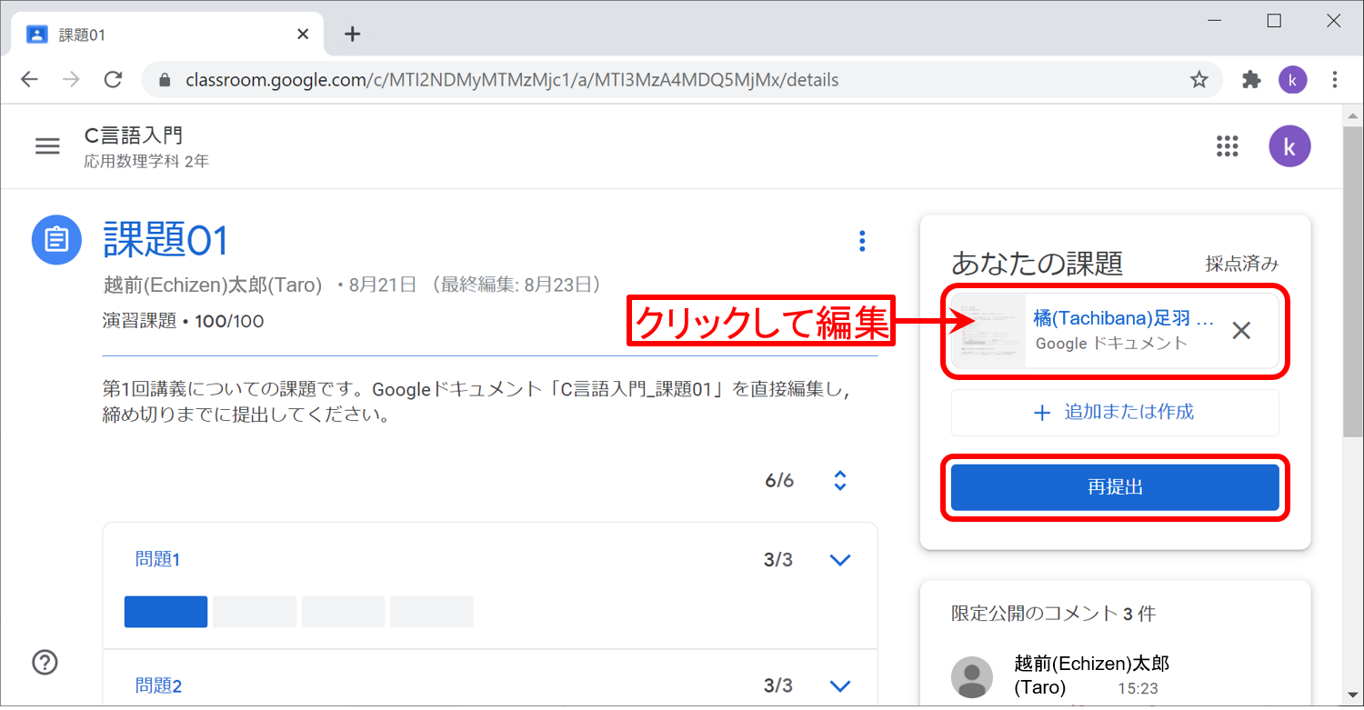Screen dimensions: 1364x710
Task: Click the 越前(Echizen)太郎 commenter name
Action: pyautogui.click(x=1092, y=675)
